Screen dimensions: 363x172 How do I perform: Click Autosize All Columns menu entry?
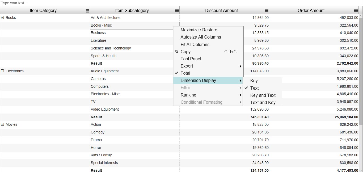[201, 37]
